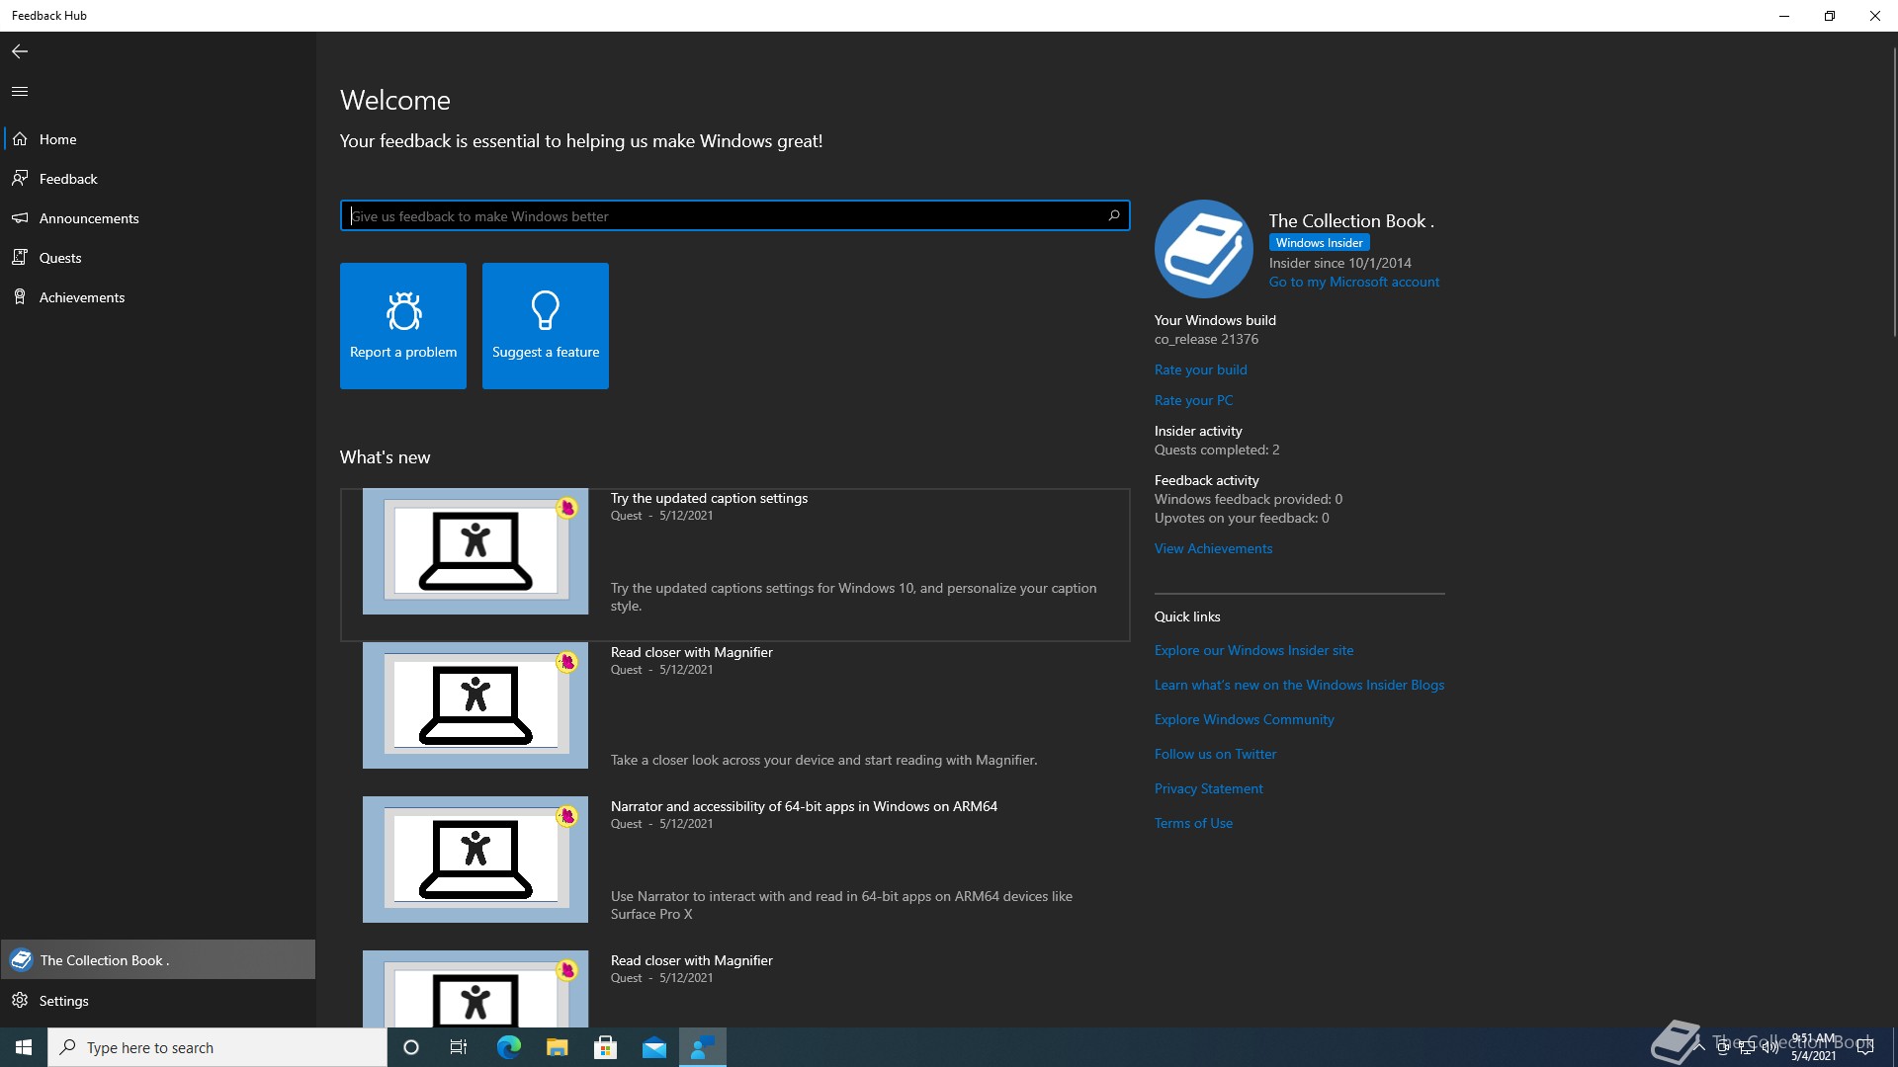Click Feedback Hub taskbar icon

coord(703,1047)
